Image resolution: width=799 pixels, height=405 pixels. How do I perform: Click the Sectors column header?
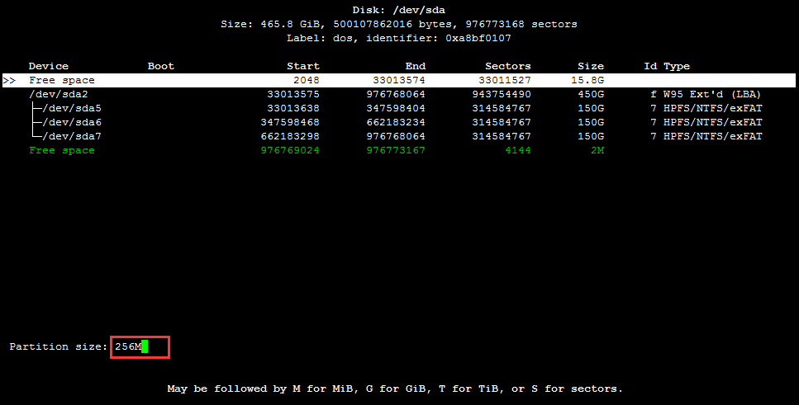(x=507, y=66)
